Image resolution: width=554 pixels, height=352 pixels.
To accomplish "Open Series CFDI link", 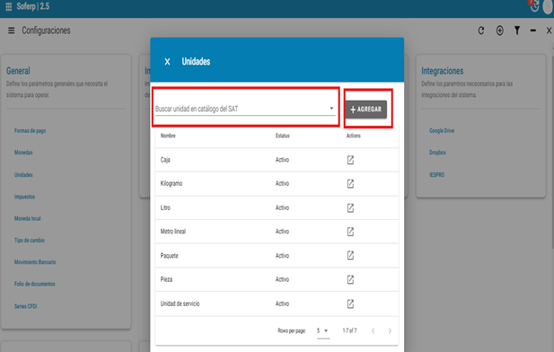I will tap(25, 306).
